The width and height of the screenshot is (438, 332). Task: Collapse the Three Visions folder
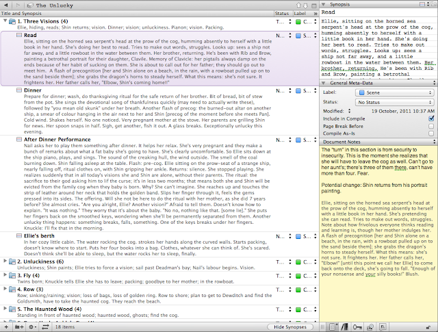click(5, 21)
